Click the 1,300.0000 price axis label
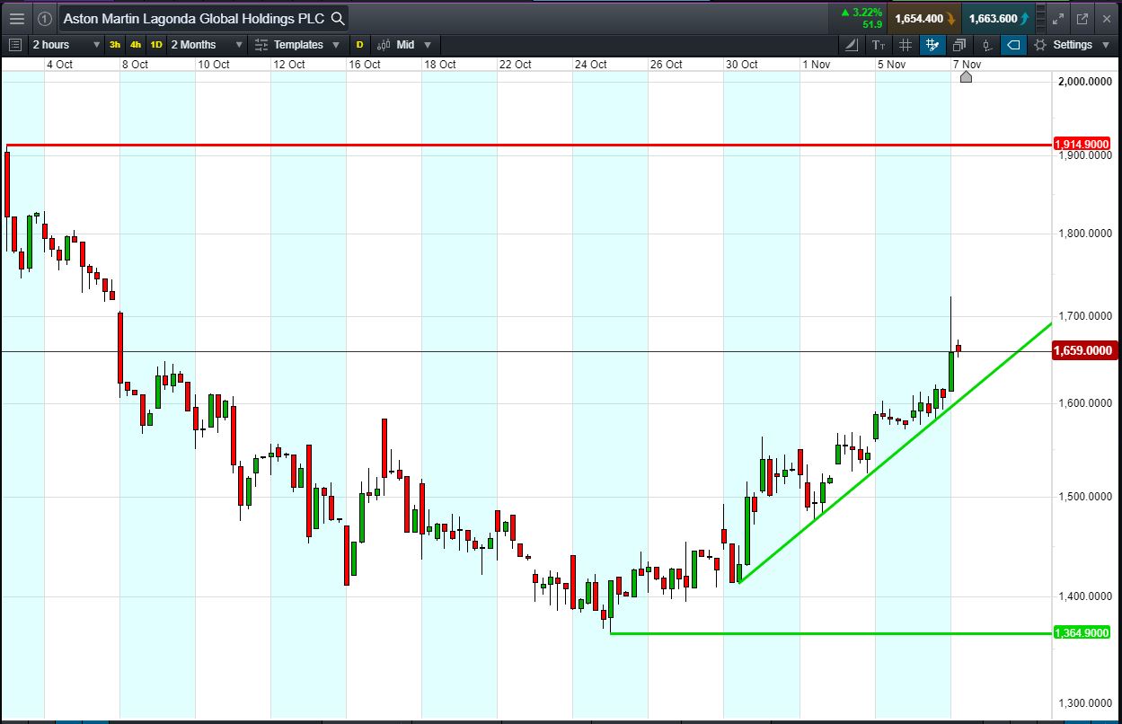Viewport: 1122px width, 724px height. [1083, 703]
